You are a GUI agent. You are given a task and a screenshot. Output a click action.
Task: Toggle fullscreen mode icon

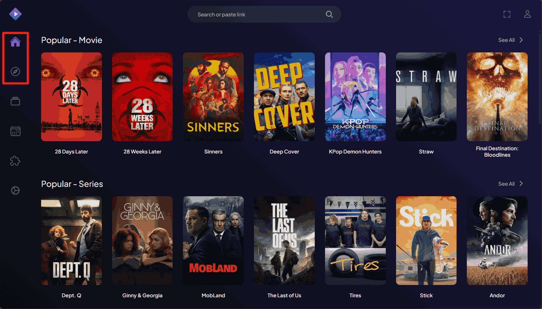pyautogui.click(x=507, y=14)
